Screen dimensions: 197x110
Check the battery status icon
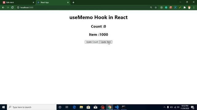171,107
